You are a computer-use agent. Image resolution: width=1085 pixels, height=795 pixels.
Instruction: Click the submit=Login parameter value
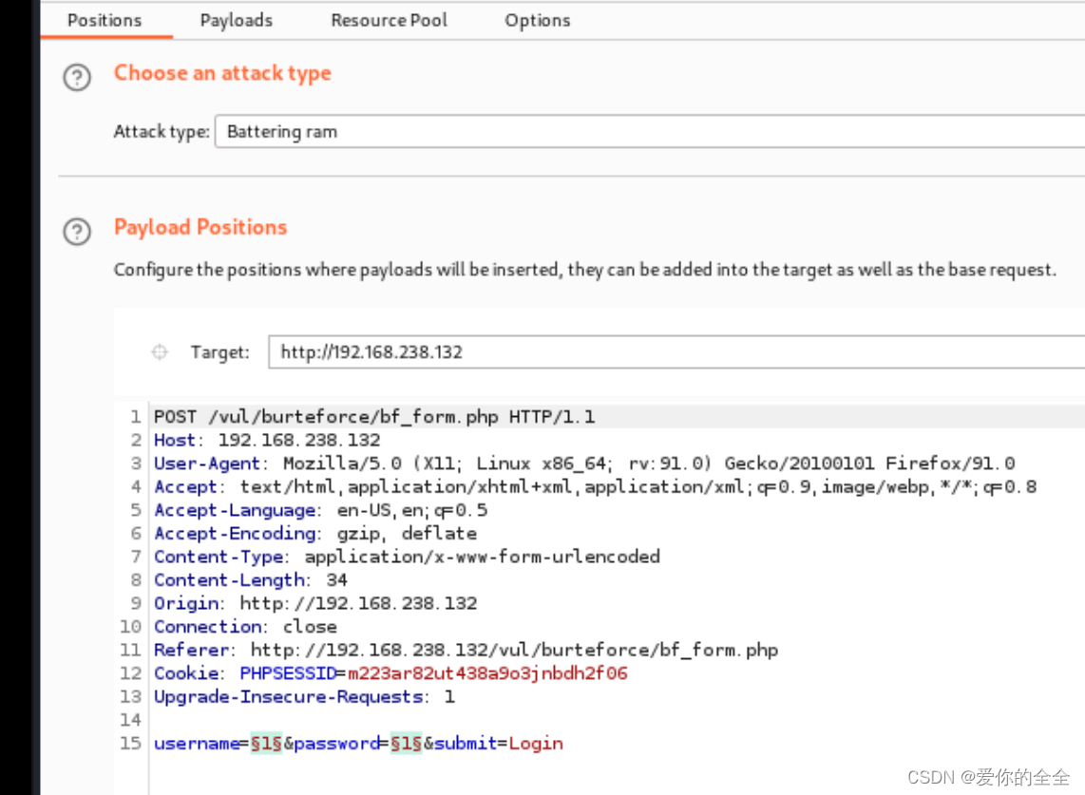click(x=536, y=743)
